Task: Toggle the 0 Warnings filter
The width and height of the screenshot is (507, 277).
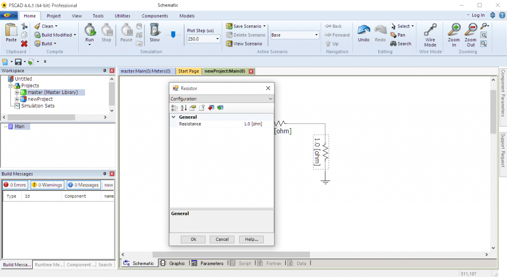Action: tap(47, 185)
